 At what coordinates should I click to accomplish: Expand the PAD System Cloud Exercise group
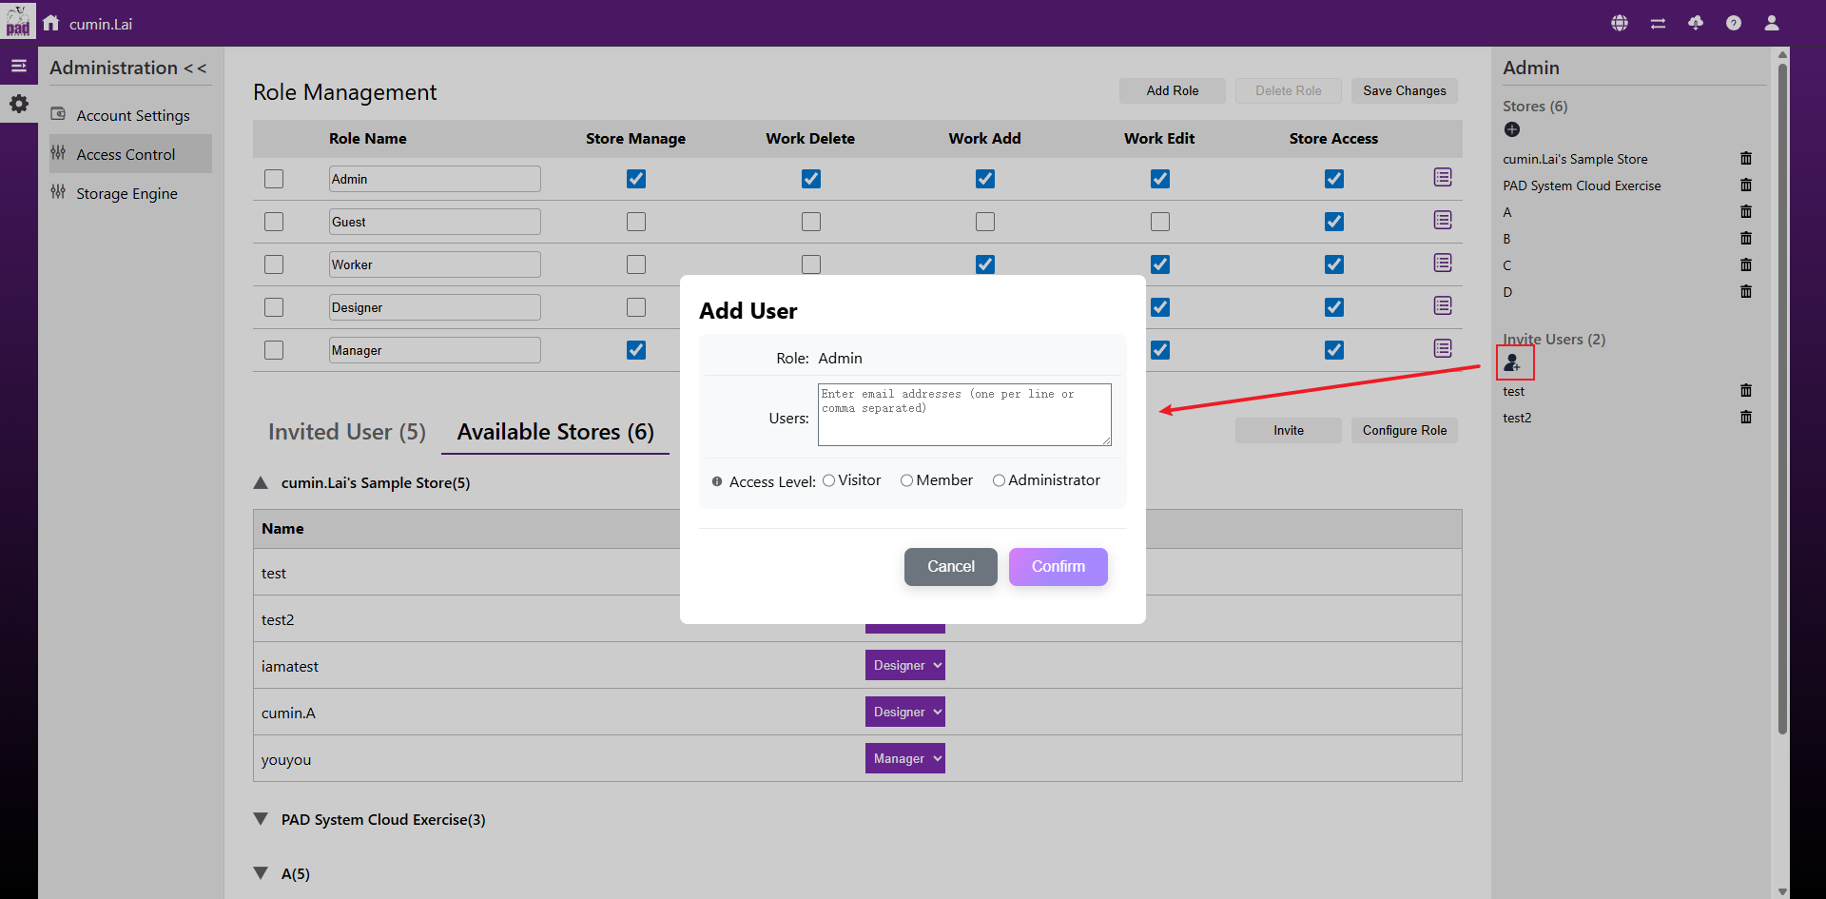click(x=262, y=819)
